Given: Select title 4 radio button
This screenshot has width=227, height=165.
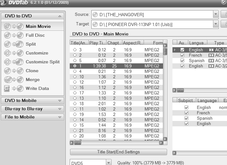Looking at the screenshot, I should coord(75,71).
